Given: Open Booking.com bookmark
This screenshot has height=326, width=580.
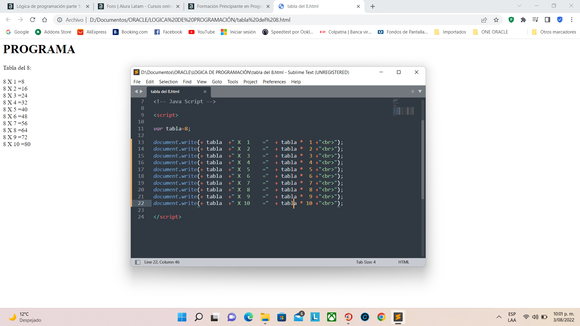Looking at the screenshot, I should coord(130,32).
